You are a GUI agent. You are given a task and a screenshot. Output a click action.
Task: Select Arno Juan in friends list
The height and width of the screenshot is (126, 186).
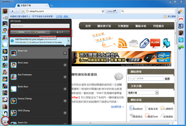click(x=38, y=65)
